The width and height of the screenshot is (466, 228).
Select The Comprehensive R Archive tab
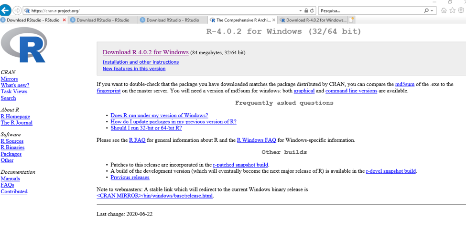(x=243, y=20)
